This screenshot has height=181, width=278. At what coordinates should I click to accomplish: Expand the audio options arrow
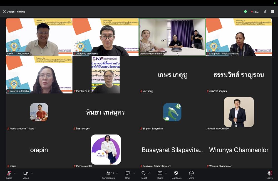click(x=15, y=173)
